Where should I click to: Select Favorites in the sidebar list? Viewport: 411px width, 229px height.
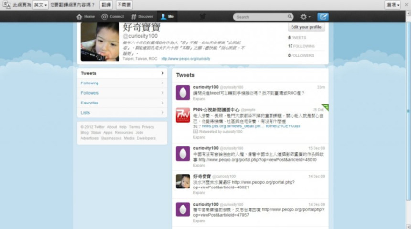click(90, 103)
